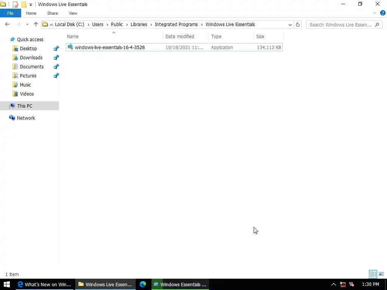
Task: Open Downloads in the navigation pane
Action: [x=31, y=58]
